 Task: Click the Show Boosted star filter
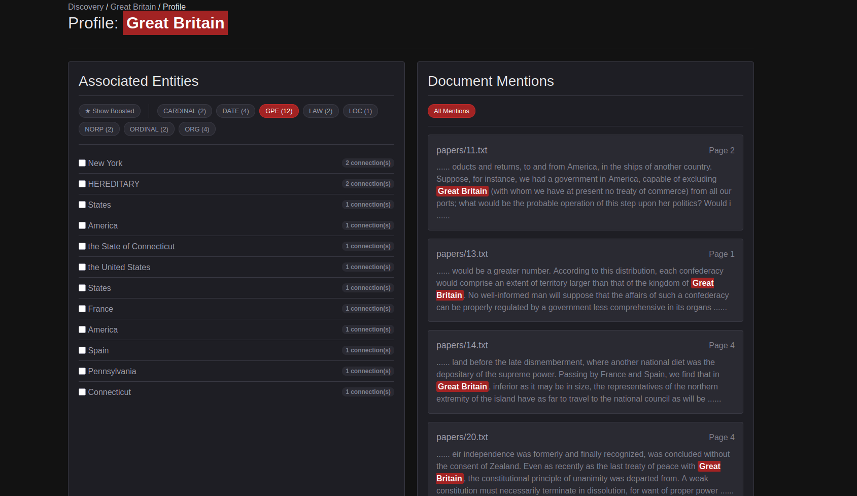tap(110, 111)
